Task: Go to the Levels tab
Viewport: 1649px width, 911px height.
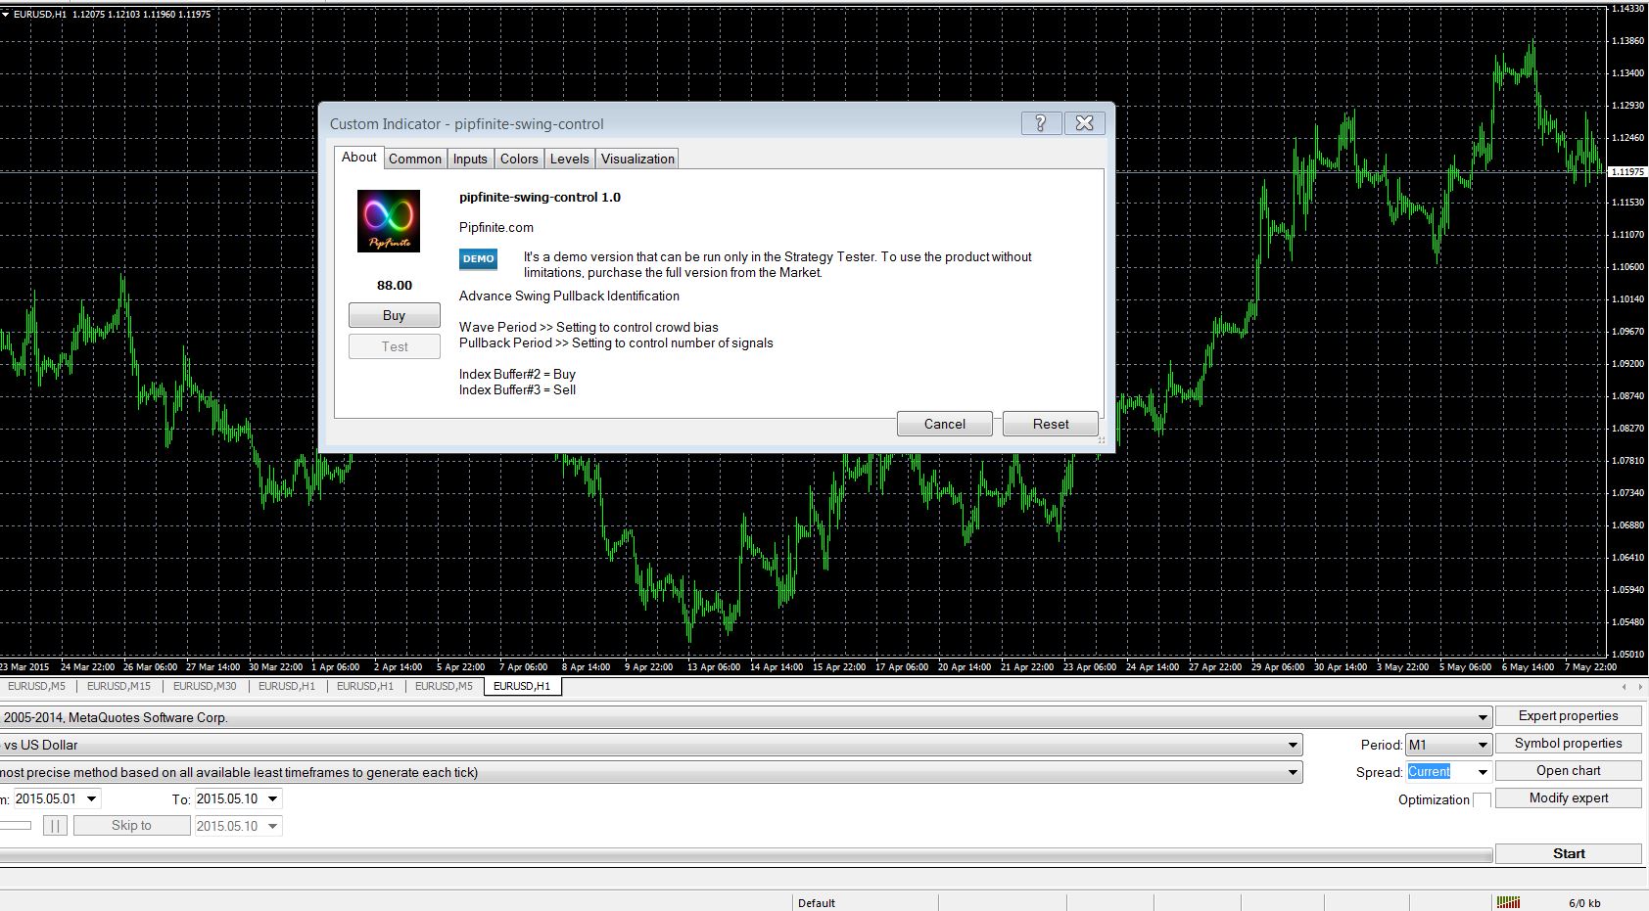Action: (x=569, y=159)
